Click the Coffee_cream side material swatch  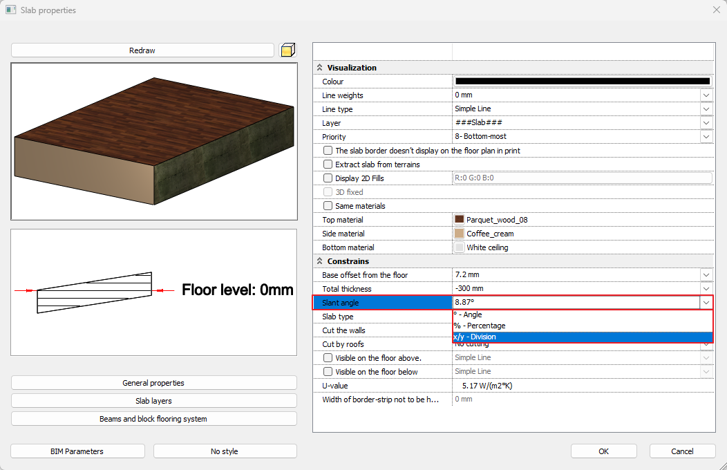459,233
